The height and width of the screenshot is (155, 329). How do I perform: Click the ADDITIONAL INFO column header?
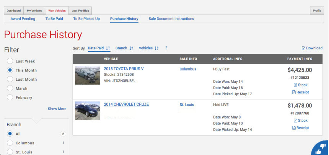tap(228, 59)
